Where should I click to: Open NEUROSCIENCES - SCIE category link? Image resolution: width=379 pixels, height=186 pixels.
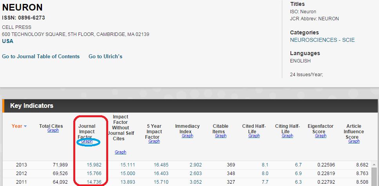pos(322,40)
